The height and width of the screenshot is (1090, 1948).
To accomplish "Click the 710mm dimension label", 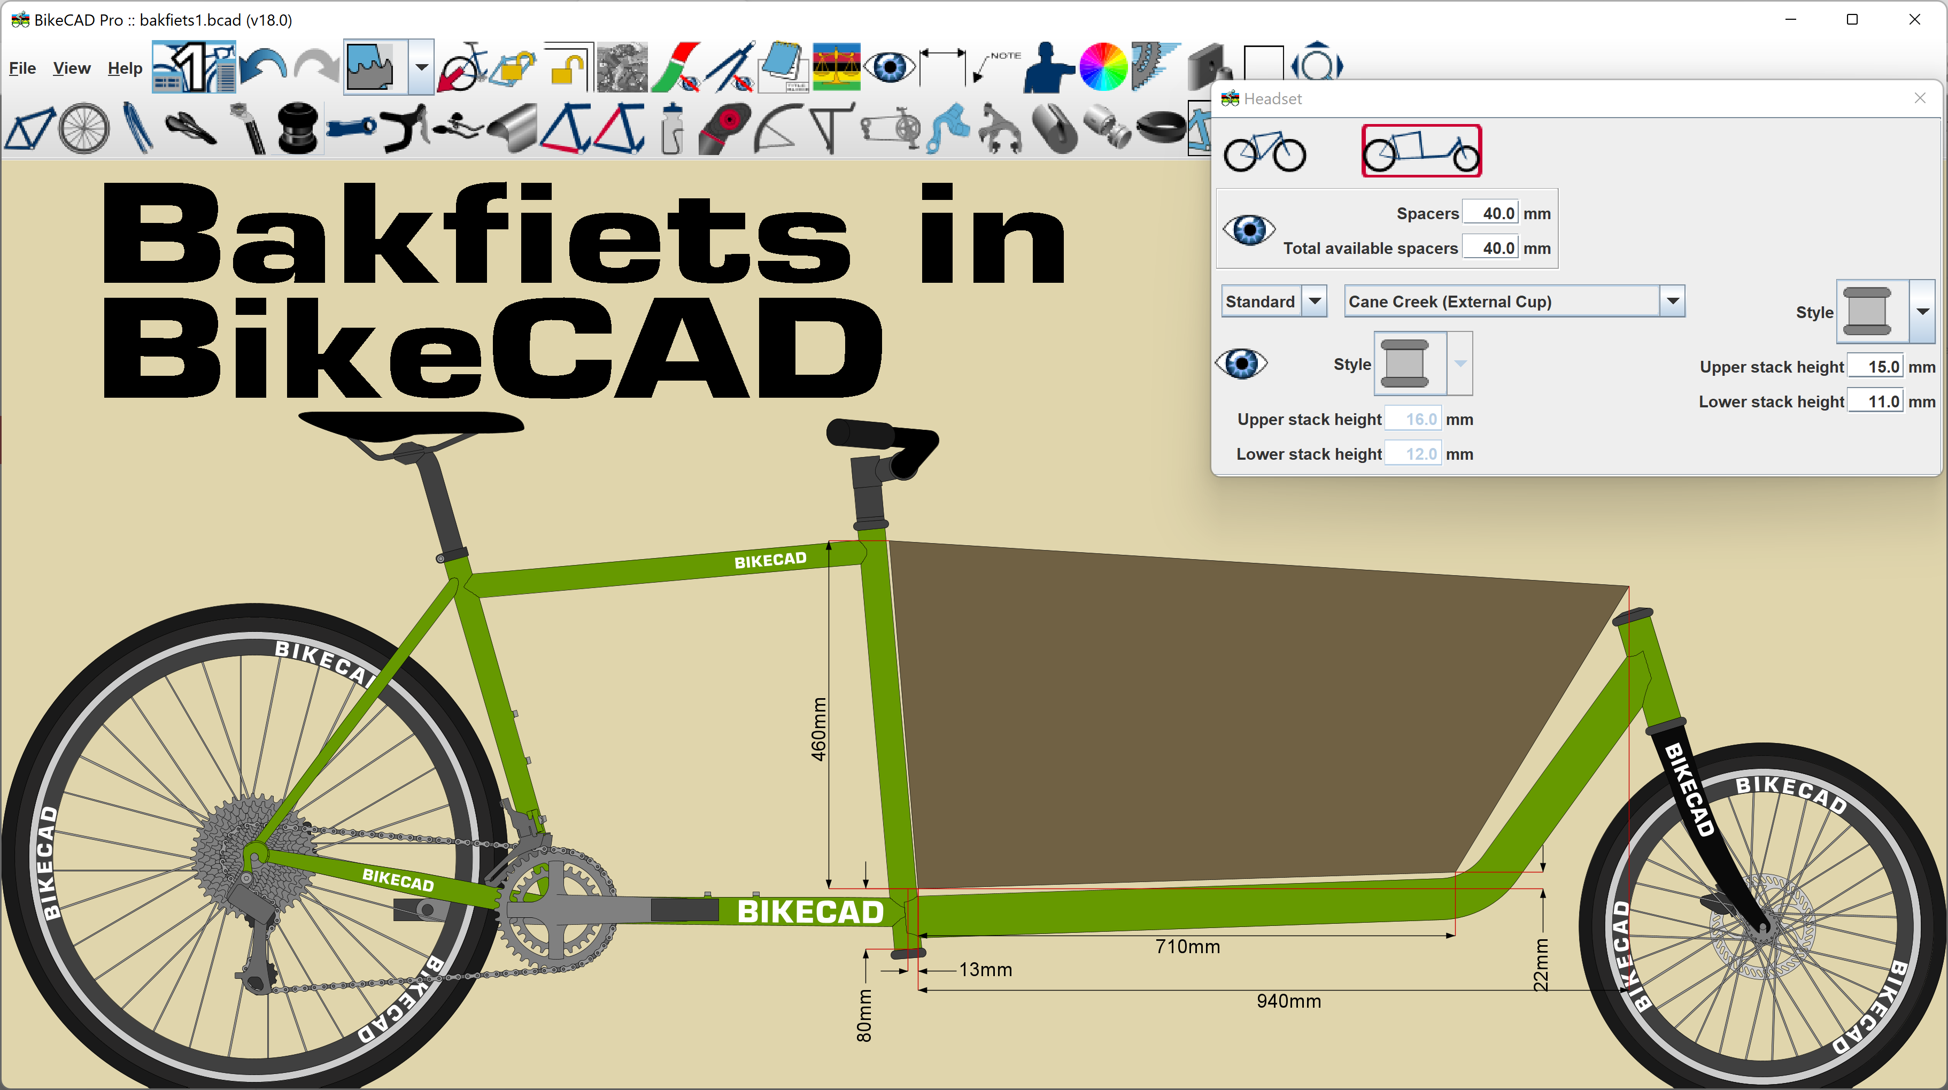I will tap(1187, 946).
